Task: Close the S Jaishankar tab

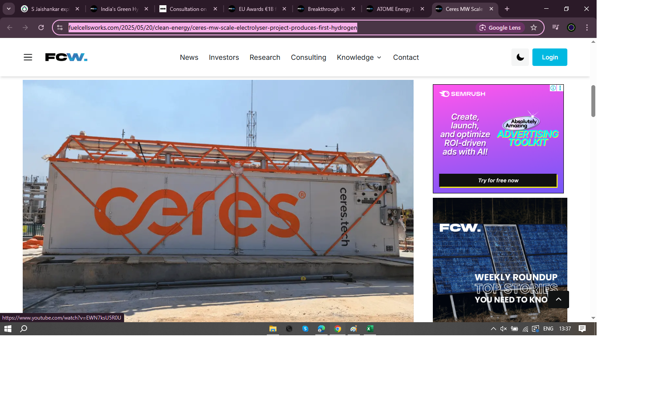Action: [x=77, y=9]
